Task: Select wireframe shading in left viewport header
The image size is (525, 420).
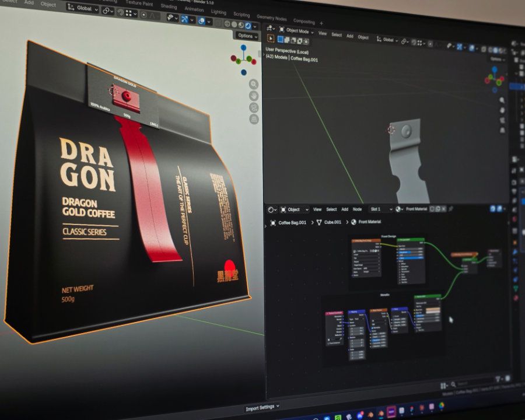Action: coord(228,24)
